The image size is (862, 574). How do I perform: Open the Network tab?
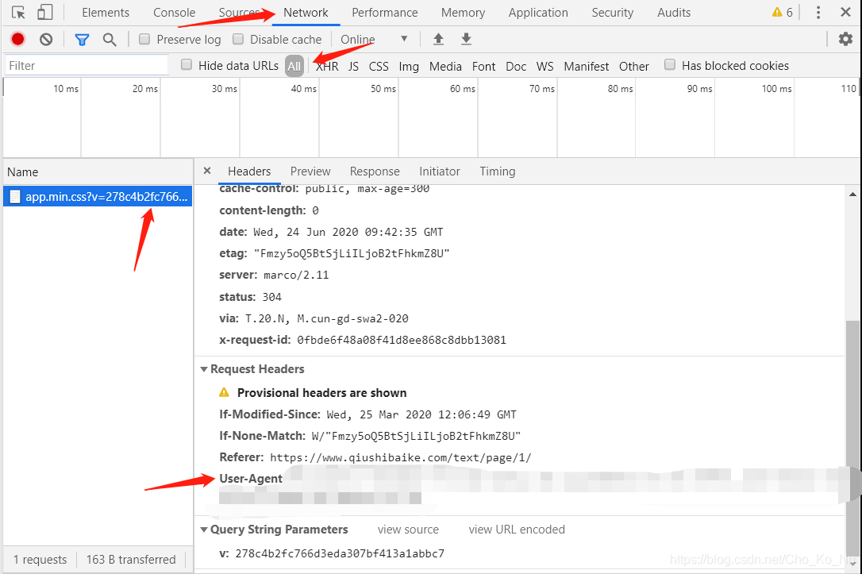[306, 13]
